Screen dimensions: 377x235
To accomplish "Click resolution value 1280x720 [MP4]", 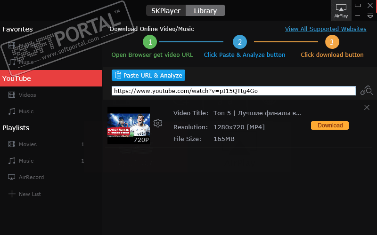I will 239,127.
